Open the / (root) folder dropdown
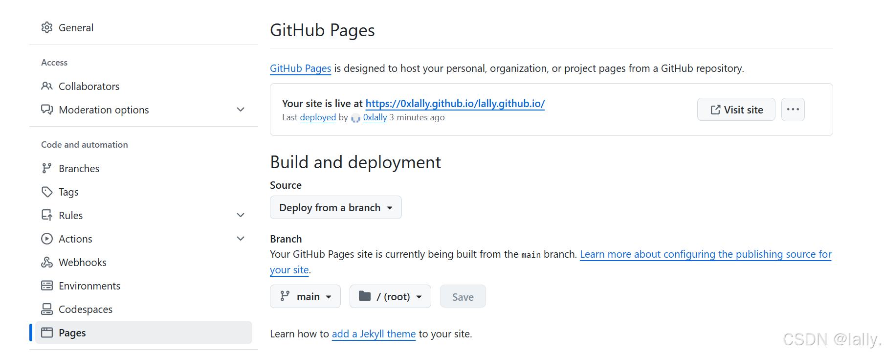Image resolution: width=884 pixels, height=355 pixels. pyautogui.click(x=390, y=296)
